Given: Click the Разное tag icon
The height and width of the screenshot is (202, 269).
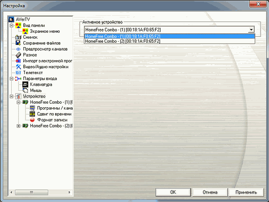Looking at the screenshot, I should click(x=18, y=55).
